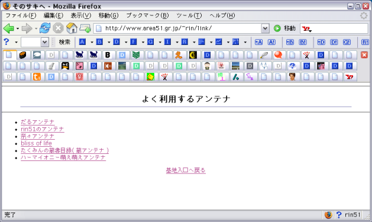Click the new tab icon with plus
Screen dimensions: 372x222
point(85,28)
